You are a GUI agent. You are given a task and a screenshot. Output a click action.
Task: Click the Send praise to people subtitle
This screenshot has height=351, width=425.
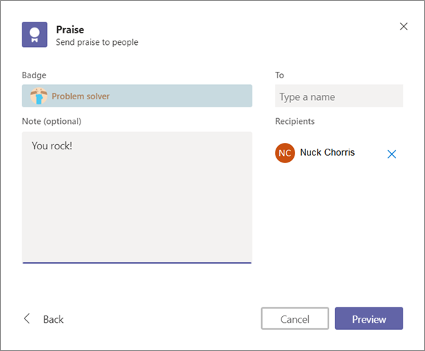coord(97,42)
